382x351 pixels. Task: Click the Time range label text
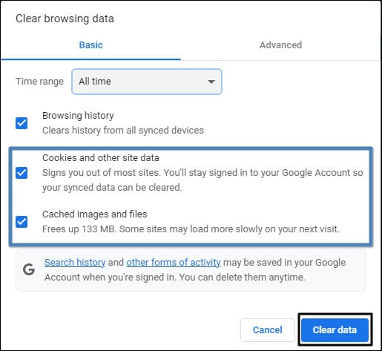point(39,82)
